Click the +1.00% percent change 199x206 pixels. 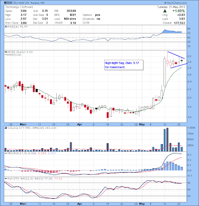point(179,11)
